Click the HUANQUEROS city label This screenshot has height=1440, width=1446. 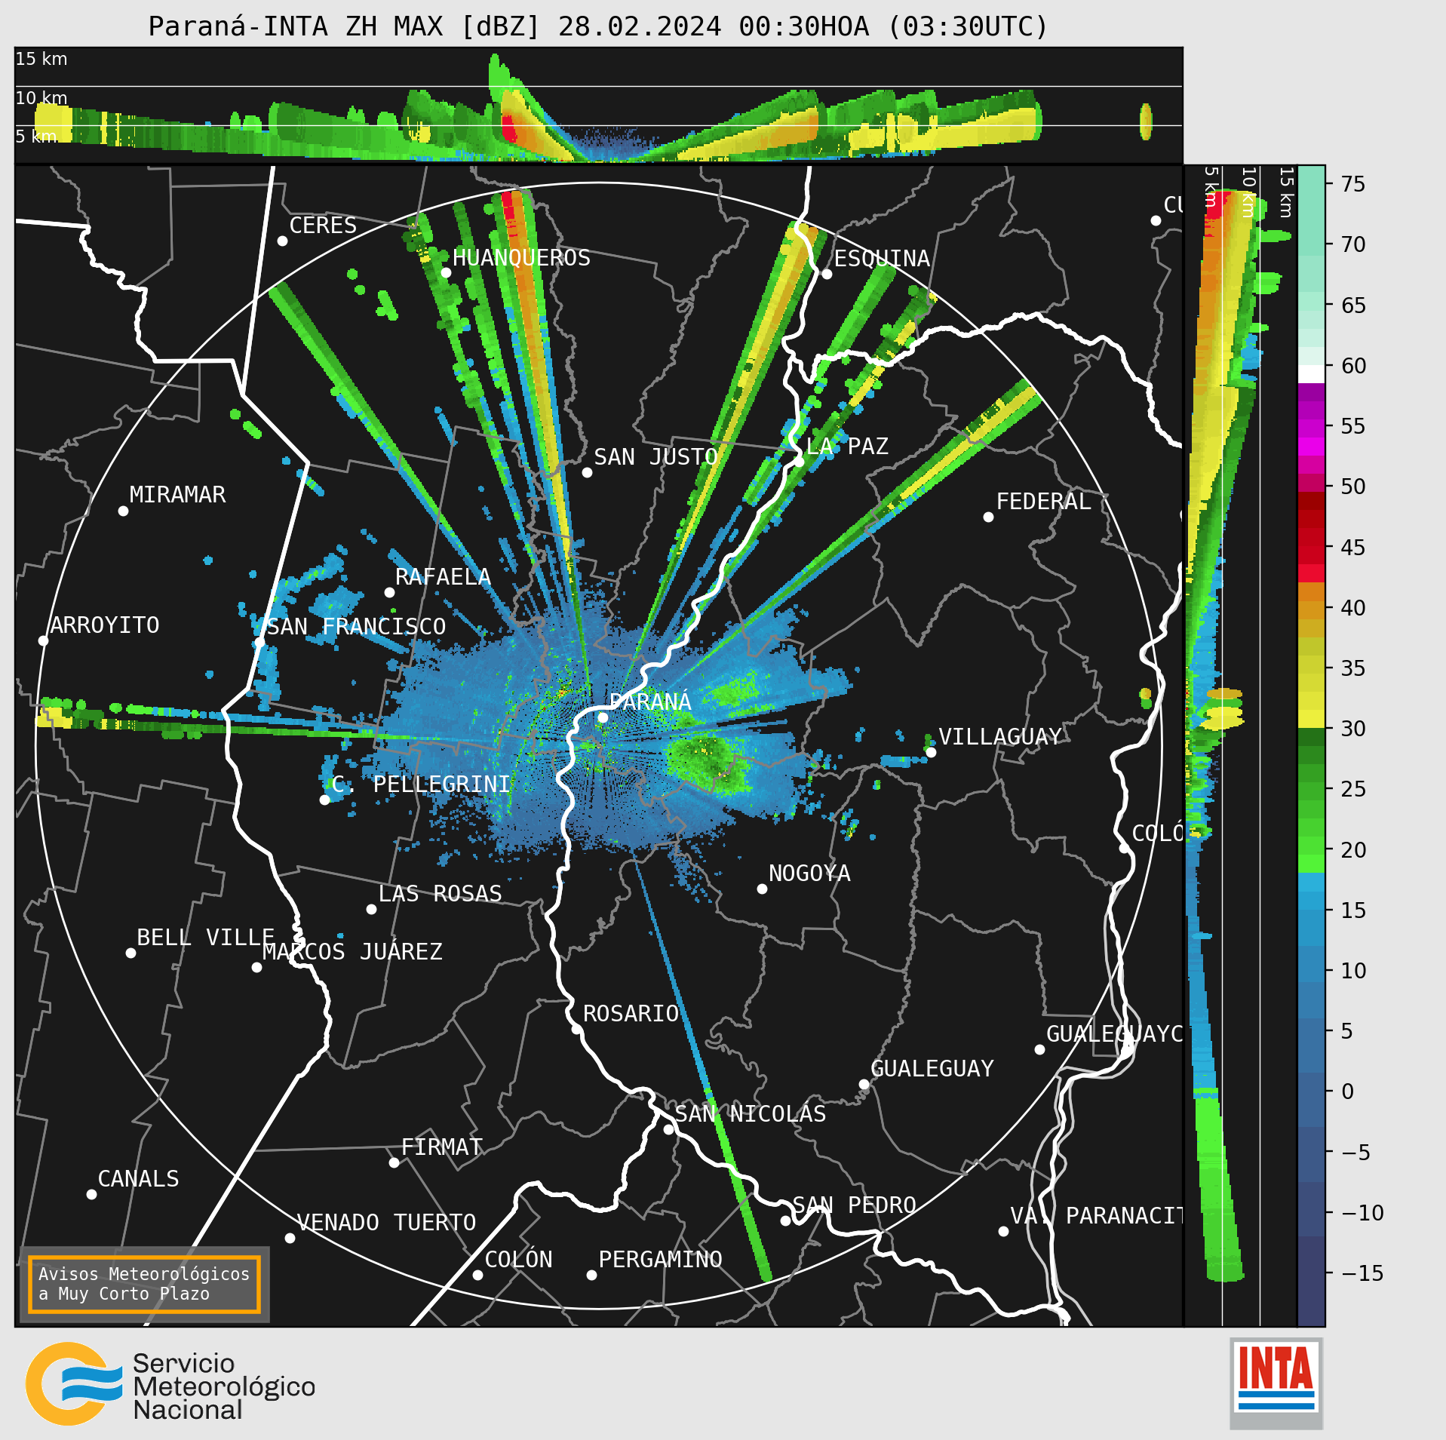tap(521, 258)
